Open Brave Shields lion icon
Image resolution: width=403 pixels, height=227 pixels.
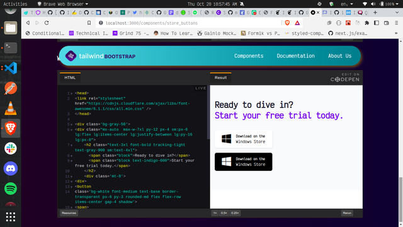pyautogui.click(x=287, y=23)
